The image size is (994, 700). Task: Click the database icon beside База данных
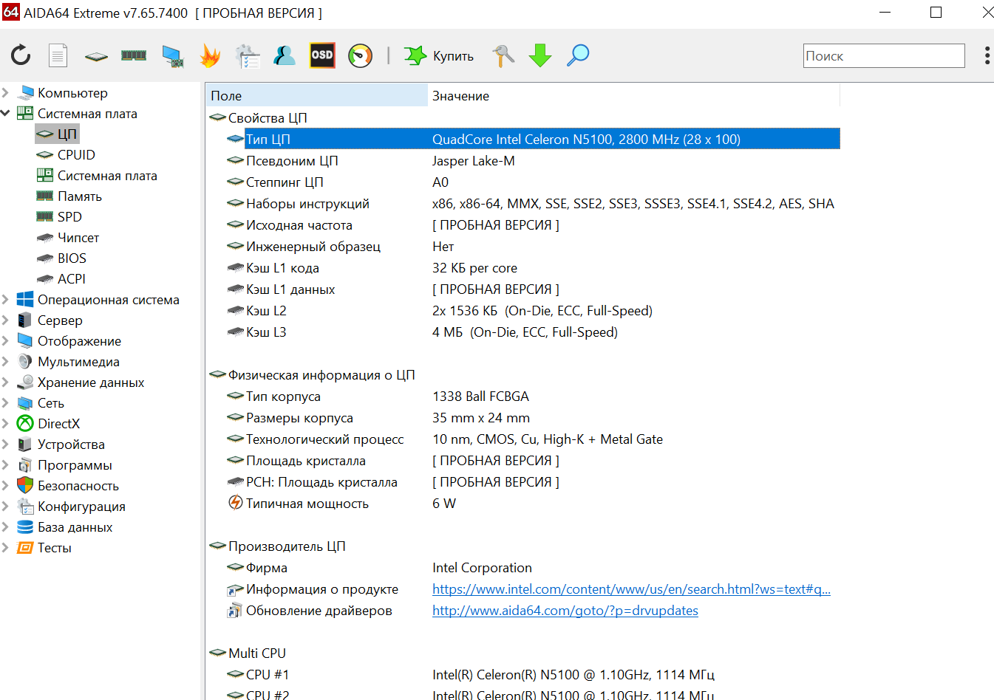click(25, 527)
